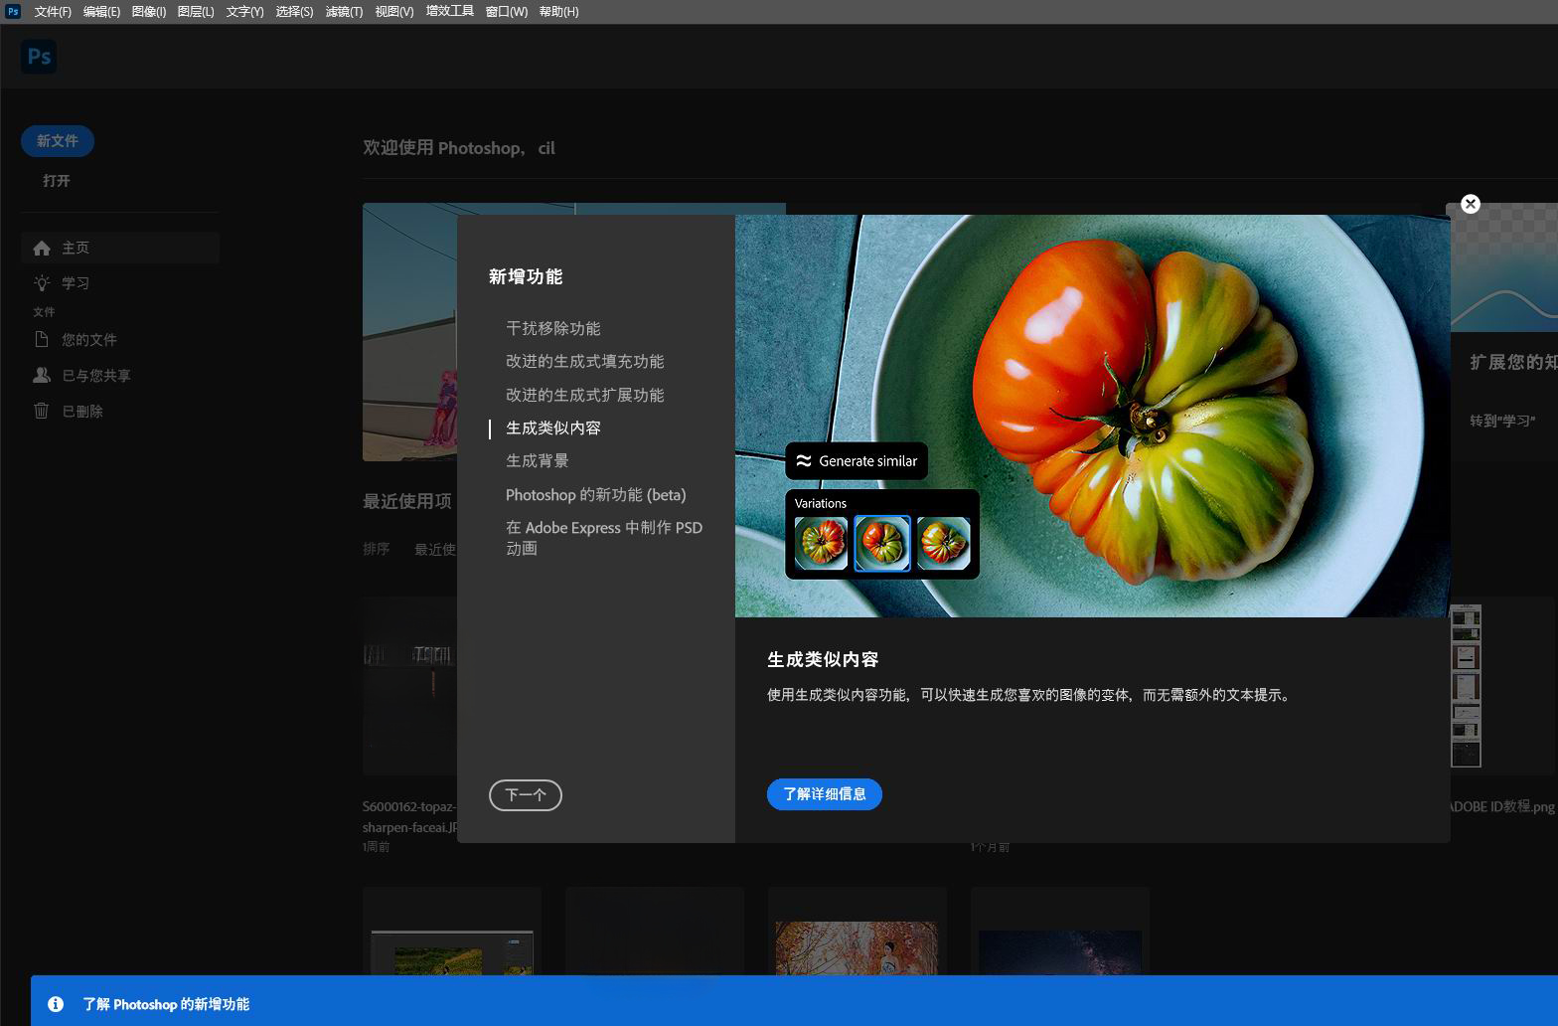Click the 最近使用项 heading
The image size is (1558, 1026).
[x=407, y=501]
